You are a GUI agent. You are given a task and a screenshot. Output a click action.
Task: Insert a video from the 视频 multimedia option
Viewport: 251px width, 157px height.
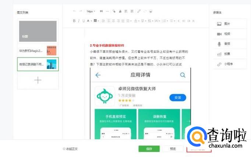point(230,34)
